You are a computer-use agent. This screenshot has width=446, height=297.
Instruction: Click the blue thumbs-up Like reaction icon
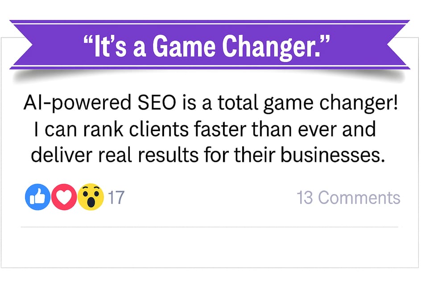(x=37, y=197)
